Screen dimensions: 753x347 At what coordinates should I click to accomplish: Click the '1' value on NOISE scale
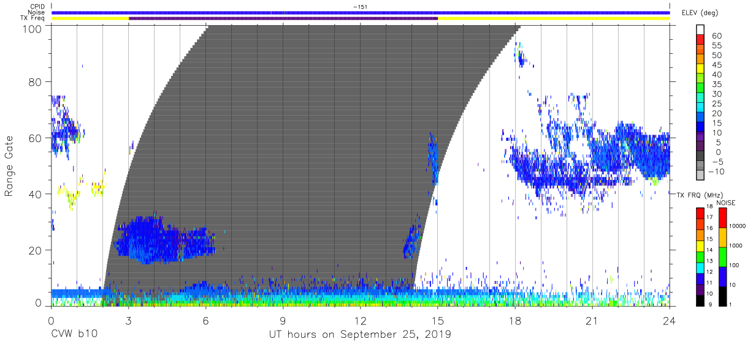[731, 305]
